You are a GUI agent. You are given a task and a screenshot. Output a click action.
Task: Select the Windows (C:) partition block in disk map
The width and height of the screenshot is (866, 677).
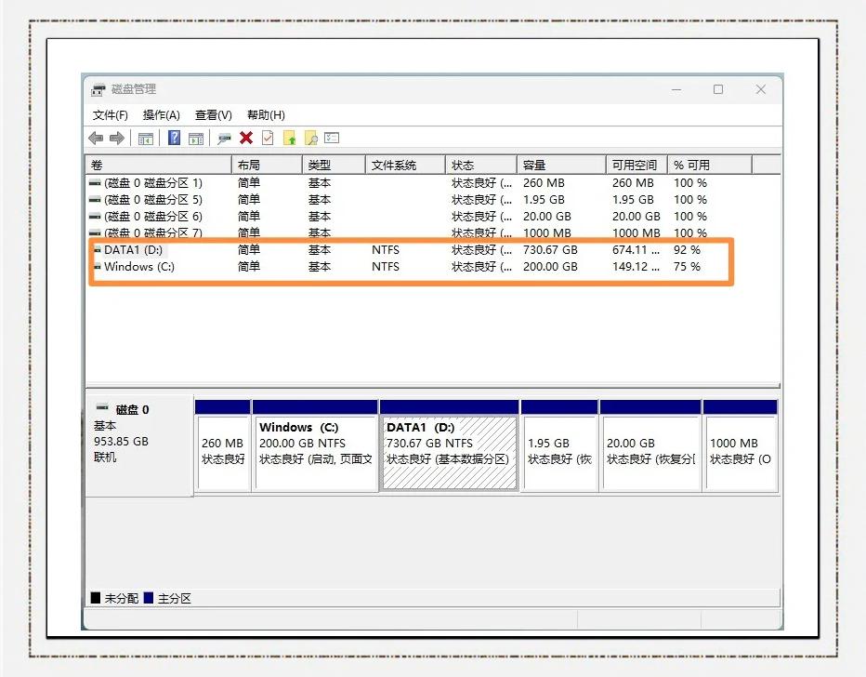click(315, 451)
